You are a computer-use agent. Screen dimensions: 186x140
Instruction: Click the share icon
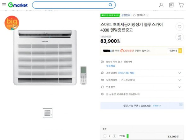(179, 37)
